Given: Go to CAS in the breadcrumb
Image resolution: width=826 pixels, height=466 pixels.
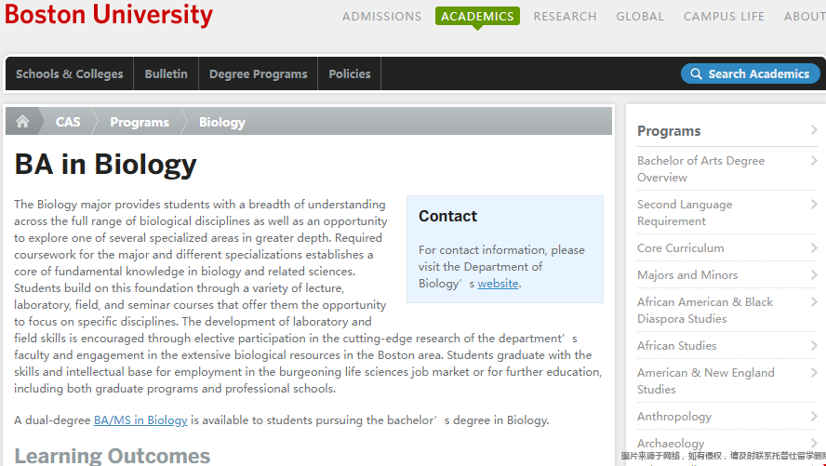Looking at the screenshot, I should coord(68,122).
